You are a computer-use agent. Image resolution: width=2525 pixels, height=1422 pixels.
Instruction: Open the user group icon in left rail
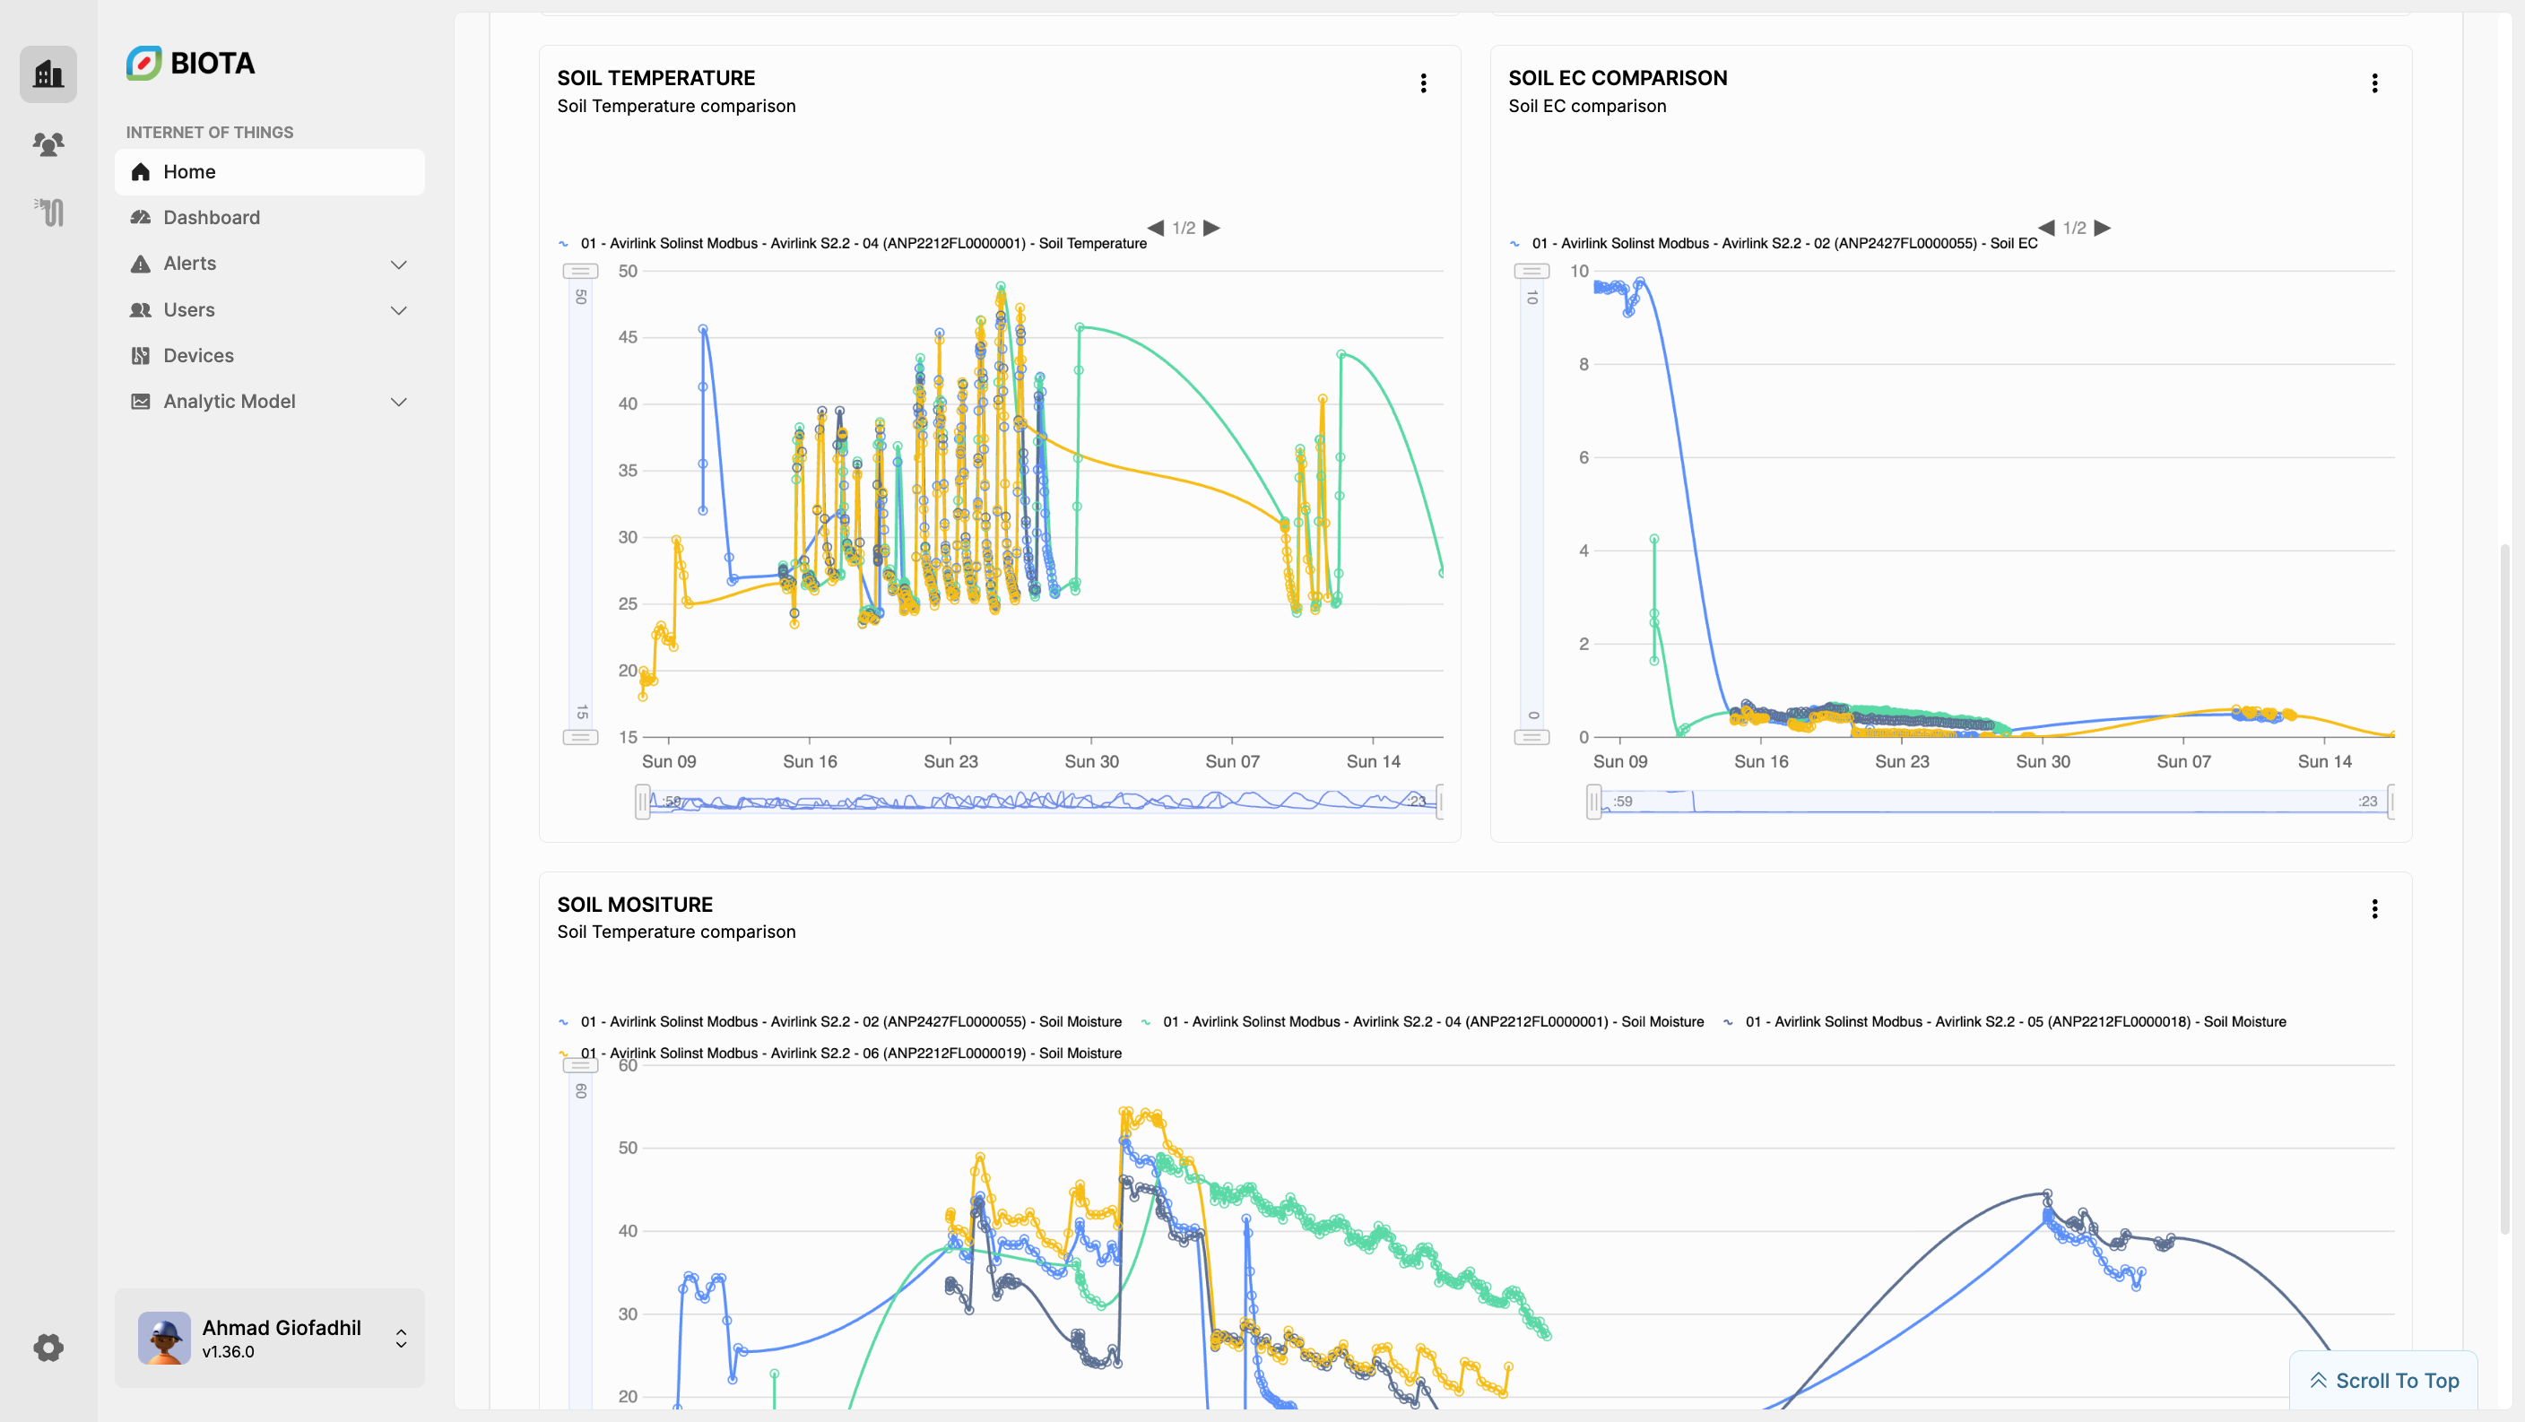(48, 144)
